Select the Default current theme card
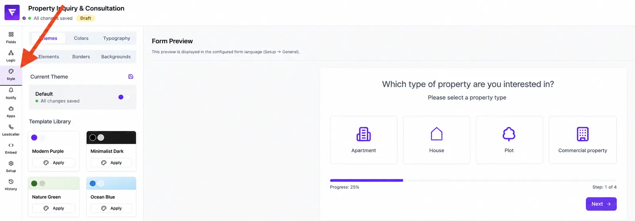 pyautogui.click(x=83, y=97)
